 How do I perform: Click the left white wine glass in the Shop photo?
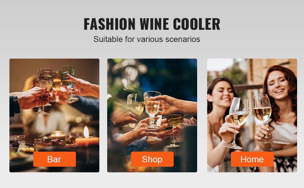tap(134, 112)
